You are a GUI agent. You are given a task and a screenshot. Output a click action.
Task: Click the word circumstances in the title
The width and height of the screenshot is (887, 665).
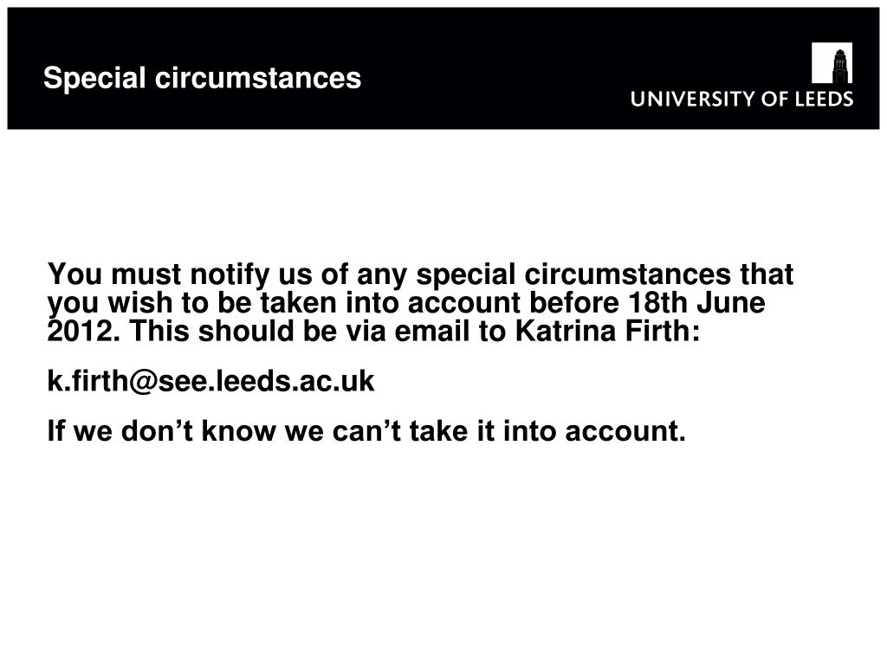click(x=258, y=77)
